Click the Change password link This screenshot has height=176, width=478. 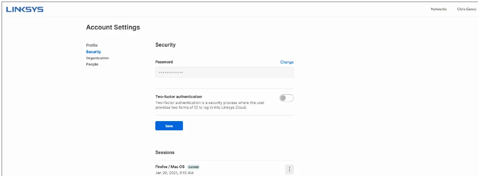(x=287, y=62)
